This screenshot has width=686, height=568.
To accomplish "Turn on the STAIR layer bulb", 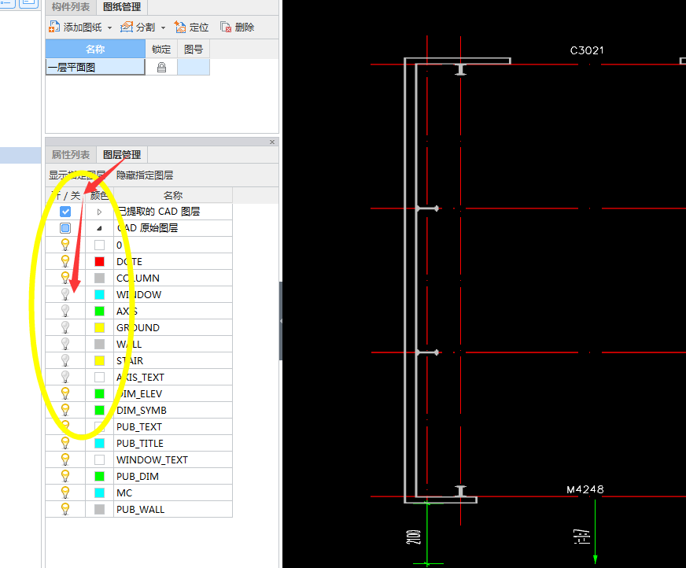I will coord(65,360).
